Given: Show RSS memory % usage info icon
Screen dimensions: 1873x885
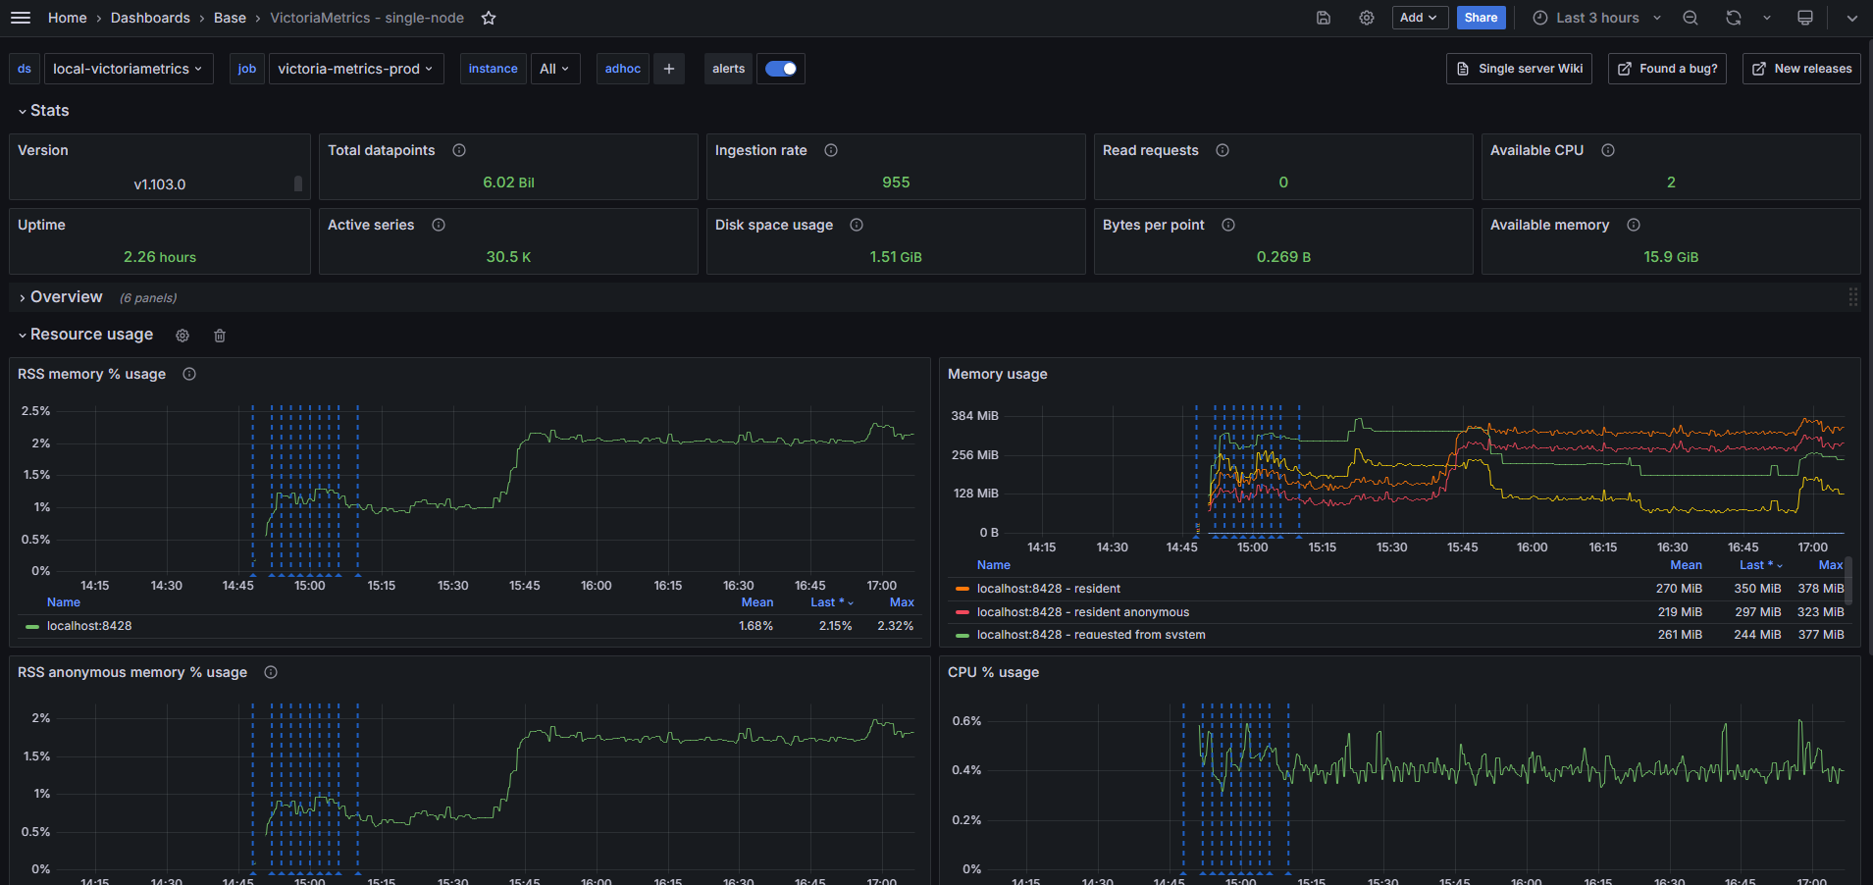Looking at the screenshot, I should point(189,374).
